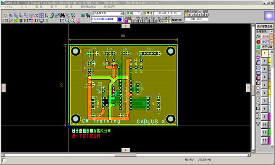The width and height of the screenshot is (275, 165).
Task: Toggle grid number 4 switch
Action: coord(141,21)
